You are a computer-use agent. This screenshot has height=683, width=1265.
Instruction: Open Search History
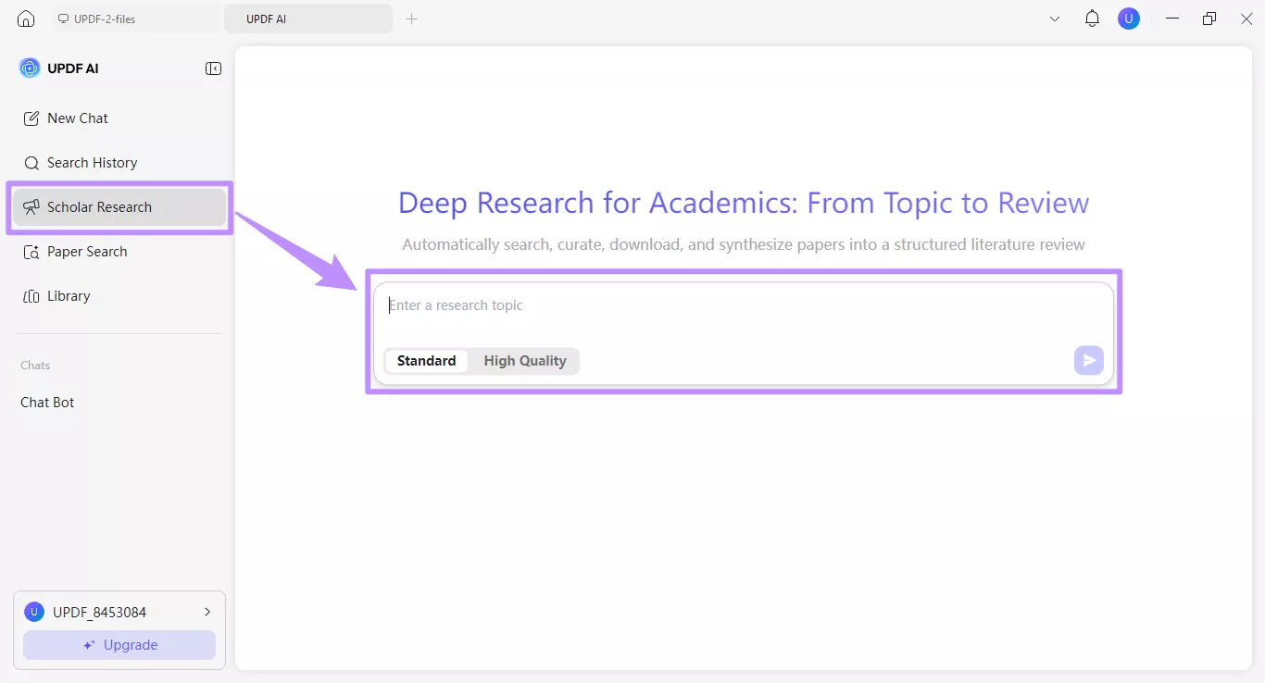pos(119,163)
